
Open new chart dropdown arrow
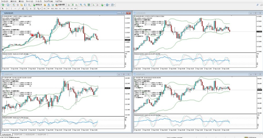[5, 5]
